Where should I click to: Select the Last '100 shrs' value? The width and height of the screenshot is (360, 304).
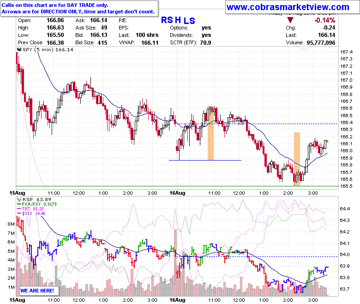[x=147, y=35]
